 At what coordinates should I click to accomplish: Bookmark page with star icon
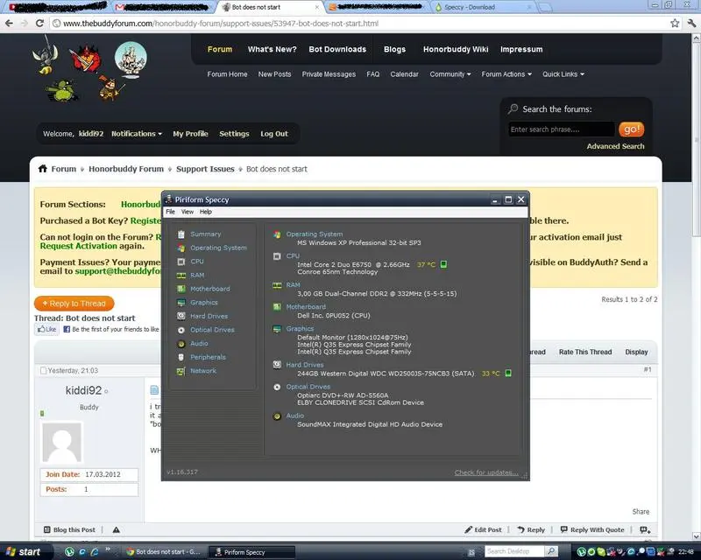[675, 24]
